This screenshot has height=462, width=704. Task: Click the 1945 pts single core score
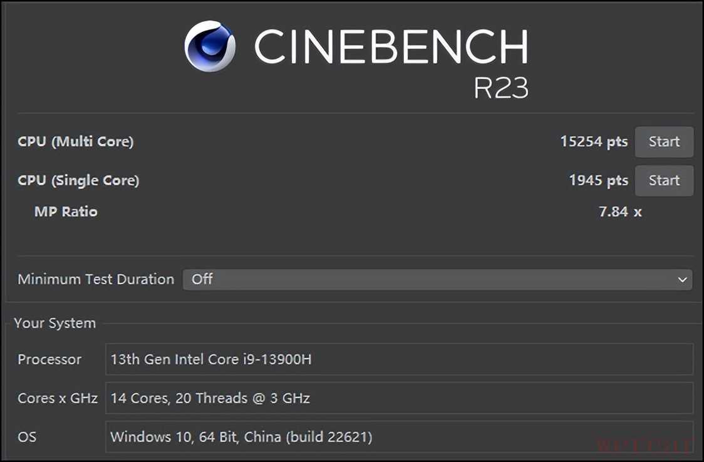tap(598, 180)
